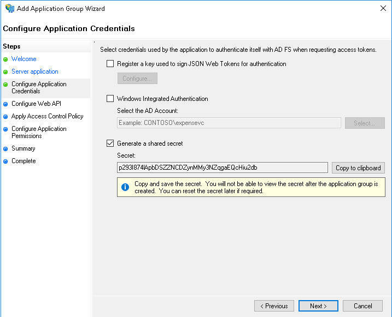This screenshot has width=392, height=317.
Task: Enable Register a key for JSON Web Tokens
Action: (x=110, y=64)
